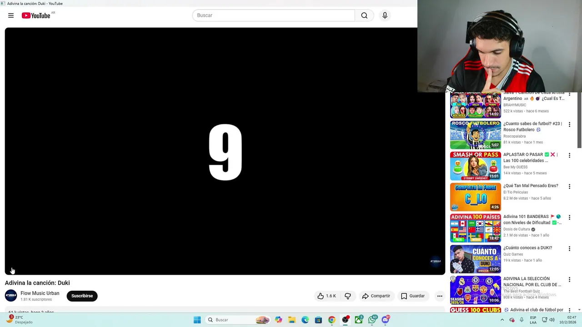The image size is (582, 327).
Task: Click the video title 'Adivina la canción: Duki'
Action: tap(37, 283)
